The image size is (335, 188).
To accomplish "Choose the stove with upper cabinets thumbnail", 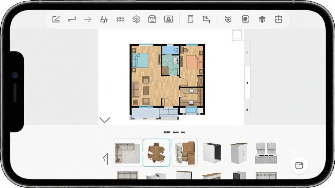I will point(266,153).
